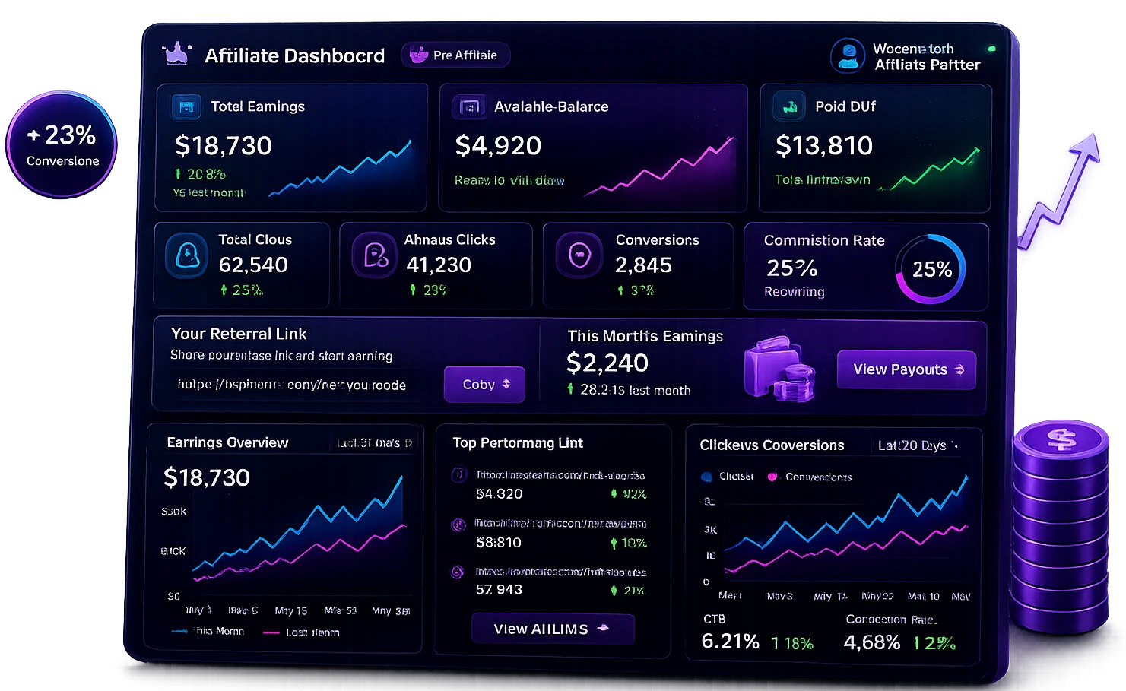The height and width of the screenshot is (691, 1126).
Task: Click the icon beside the $8,810 link
Action: 458,525
